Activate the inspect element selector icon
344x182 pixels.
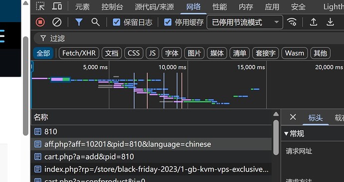coord(40,6)
